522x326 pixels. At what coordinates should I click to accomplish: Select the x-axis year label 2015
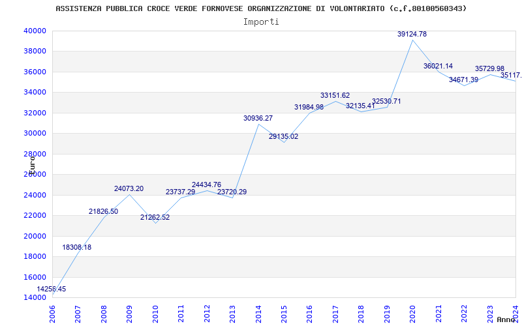pyautogui.click(x=284, y=314)
